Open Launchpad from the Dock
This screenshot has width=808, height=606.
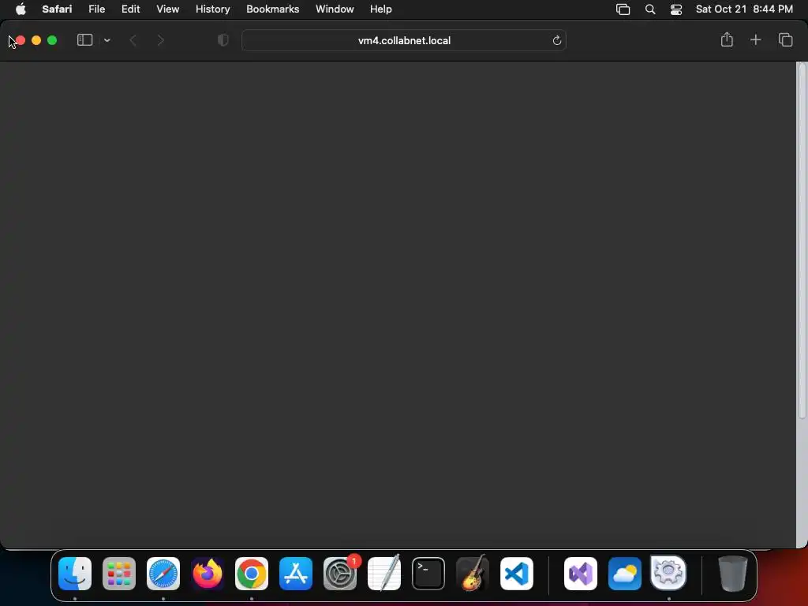(x=119, y=574)
